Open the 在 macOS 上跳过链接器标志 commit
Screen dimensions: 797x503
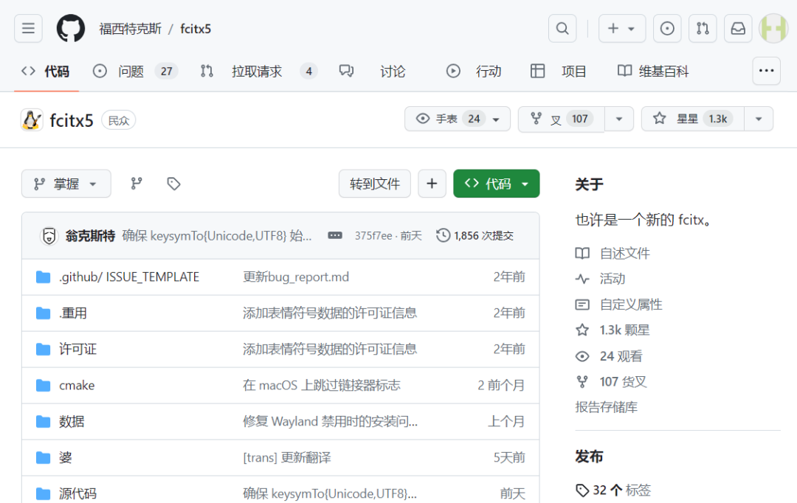321,385
